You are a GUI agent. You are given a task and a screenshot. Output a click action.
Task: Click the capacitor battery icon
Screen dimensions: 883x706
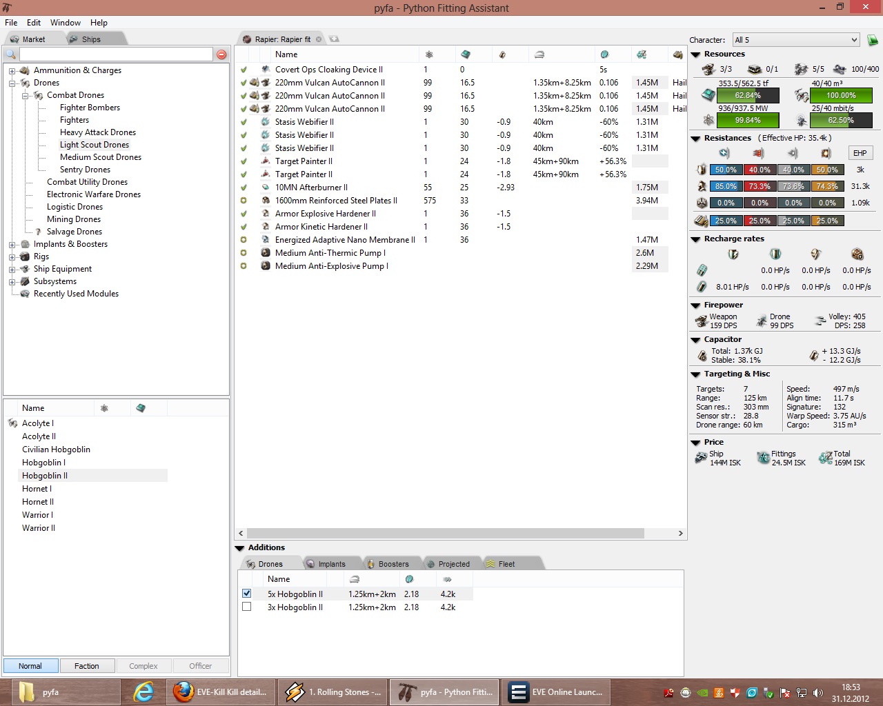pyautogui.click(x=702, y=356)
